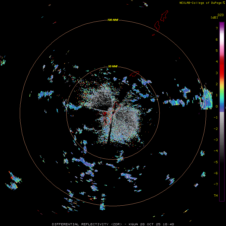Click the red island outline just inside the 50 NMI ring
Screen dimensions: 226x226
[134, 74]
